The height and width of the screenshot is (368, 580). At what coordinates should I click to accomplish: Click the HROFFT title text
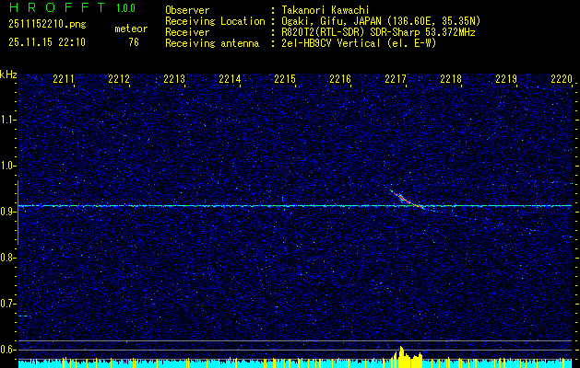click(x=57, y=7)
